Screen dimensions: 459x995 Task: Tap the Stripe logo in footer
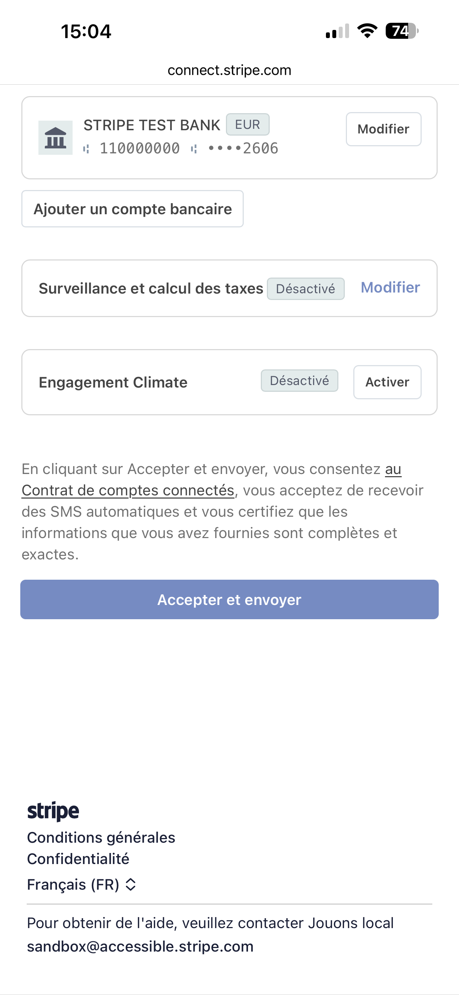pyautogui.click(x=53, y=811)
